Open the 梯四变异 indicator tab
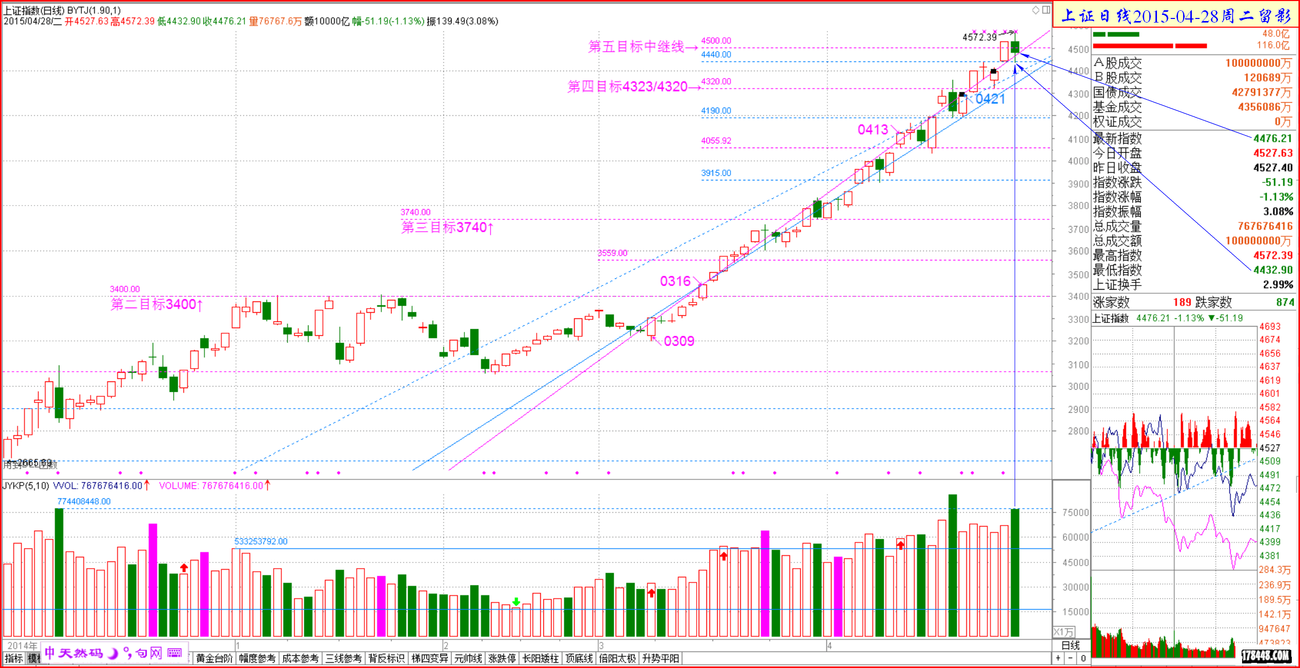 430,658
